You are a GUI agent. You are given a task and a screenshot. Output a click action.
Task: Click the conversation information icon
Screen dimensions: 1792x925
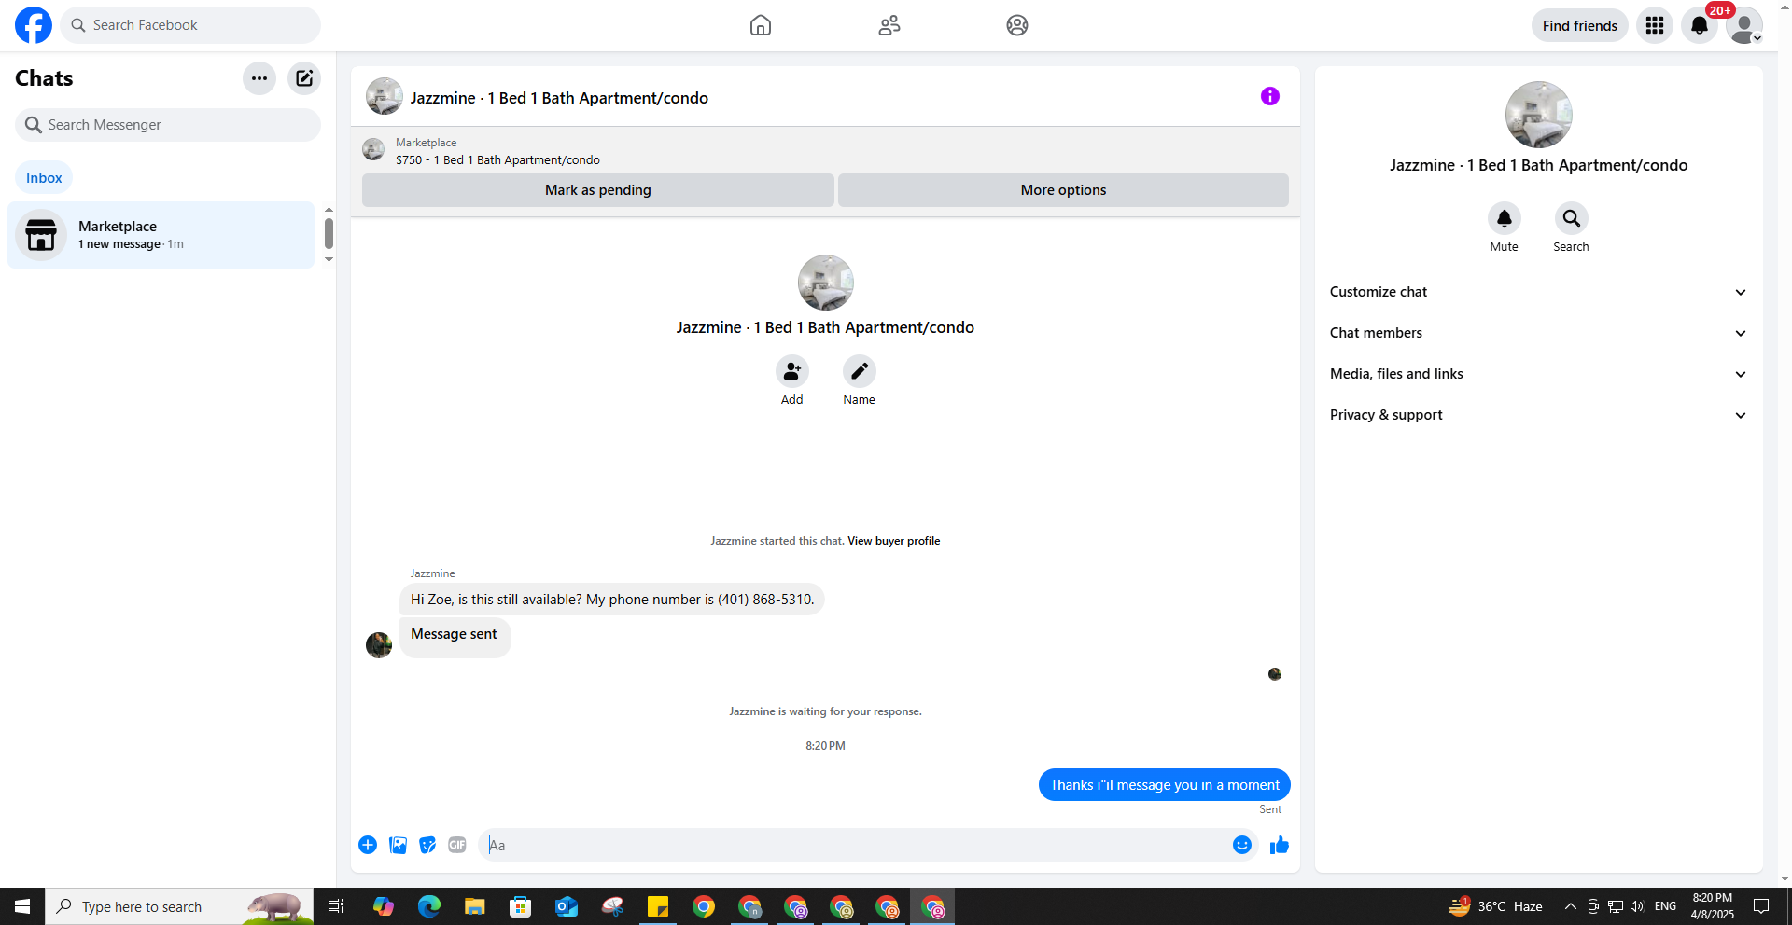click(1269, 96)
